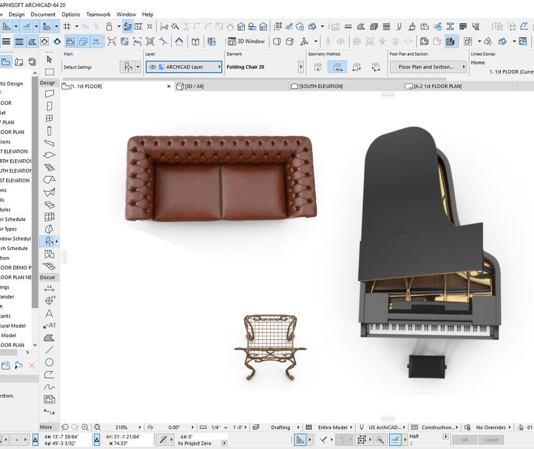Select the Roof tool
Screen dimensions: 534x449
49,180
